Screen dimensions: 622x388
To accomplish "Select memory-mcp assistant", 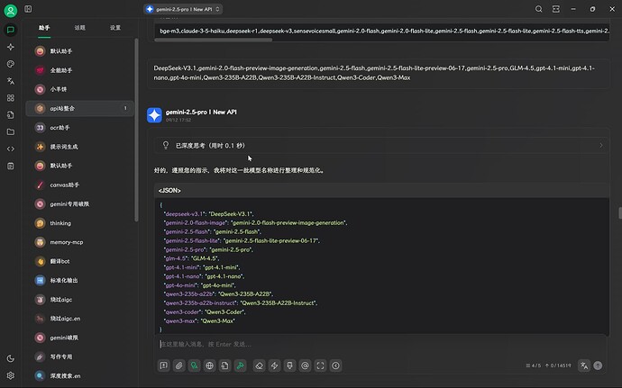I will [x=79, y=242].
